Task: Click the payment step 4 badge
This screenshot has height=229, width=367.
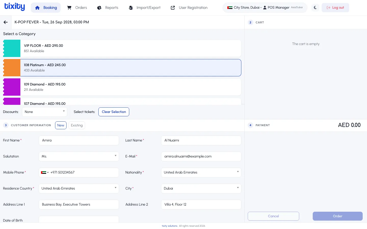Action: pos(251,125)
